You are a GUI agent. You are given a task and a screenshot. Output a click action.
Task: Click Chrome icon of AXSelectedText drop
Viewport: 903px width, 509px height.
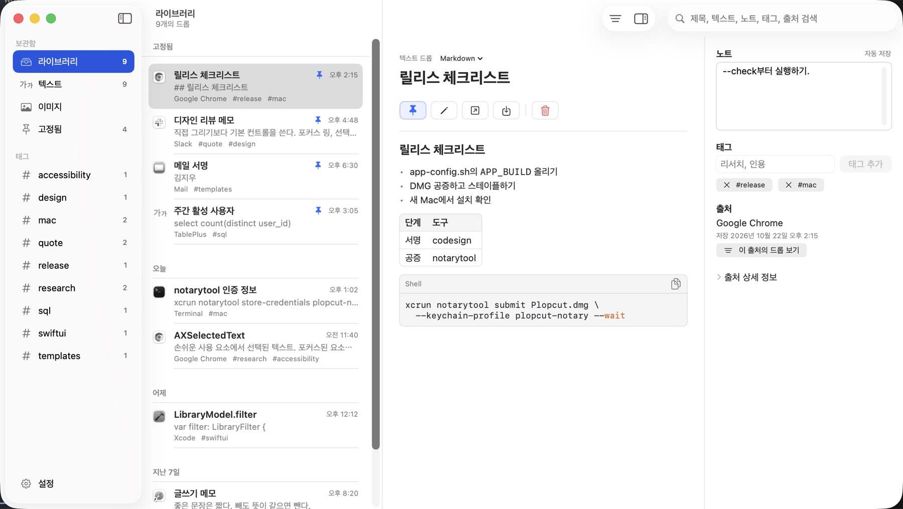click(159, 337)
